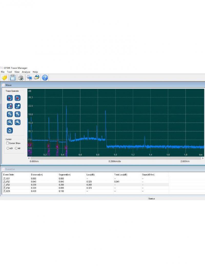Reset the trace view with circular arrow button

pyautogui.click(x=10, y=131)
